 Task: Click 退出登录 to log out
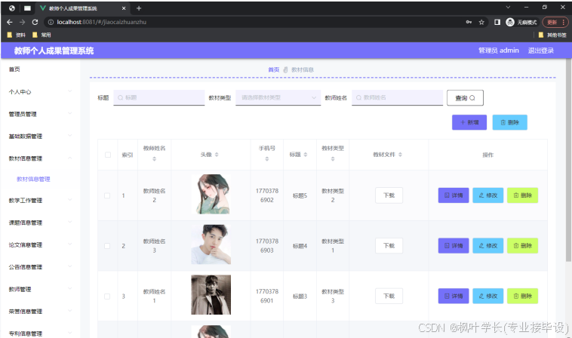[540, 51]
